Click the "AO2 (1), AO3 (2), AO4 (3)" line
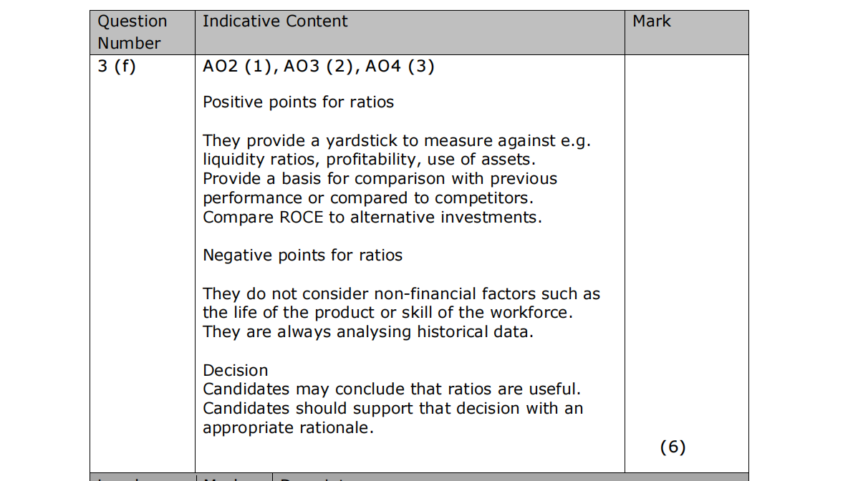Screen dimensions: 848x481 click(x=319, y=67)
